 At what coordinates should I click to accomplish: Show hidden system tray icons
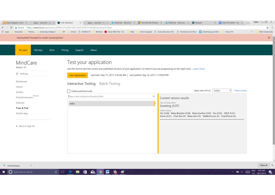[x=233, y=172]
